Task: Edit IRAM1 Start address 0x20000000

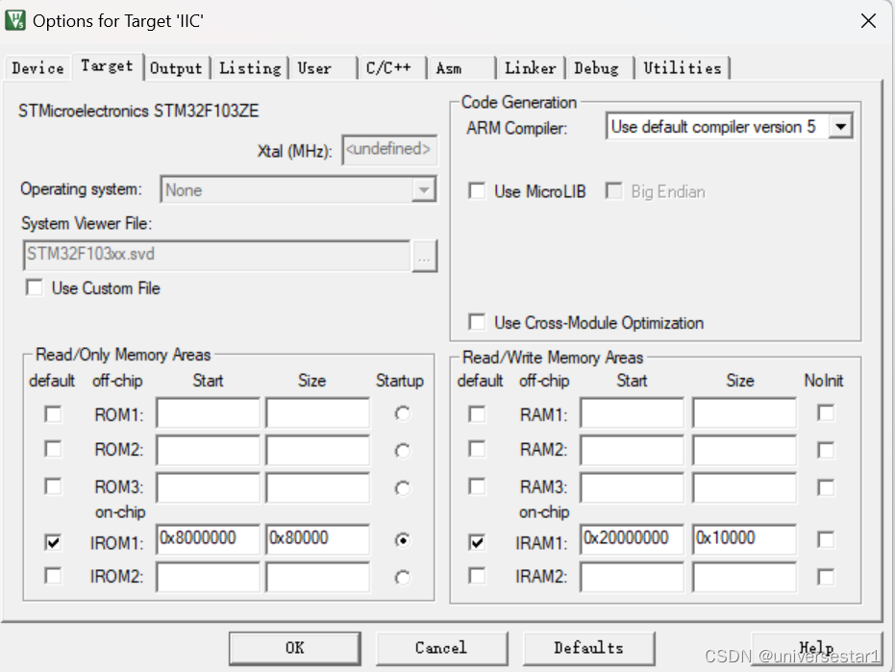Action: pyautogui.click(x=632, y=539)
